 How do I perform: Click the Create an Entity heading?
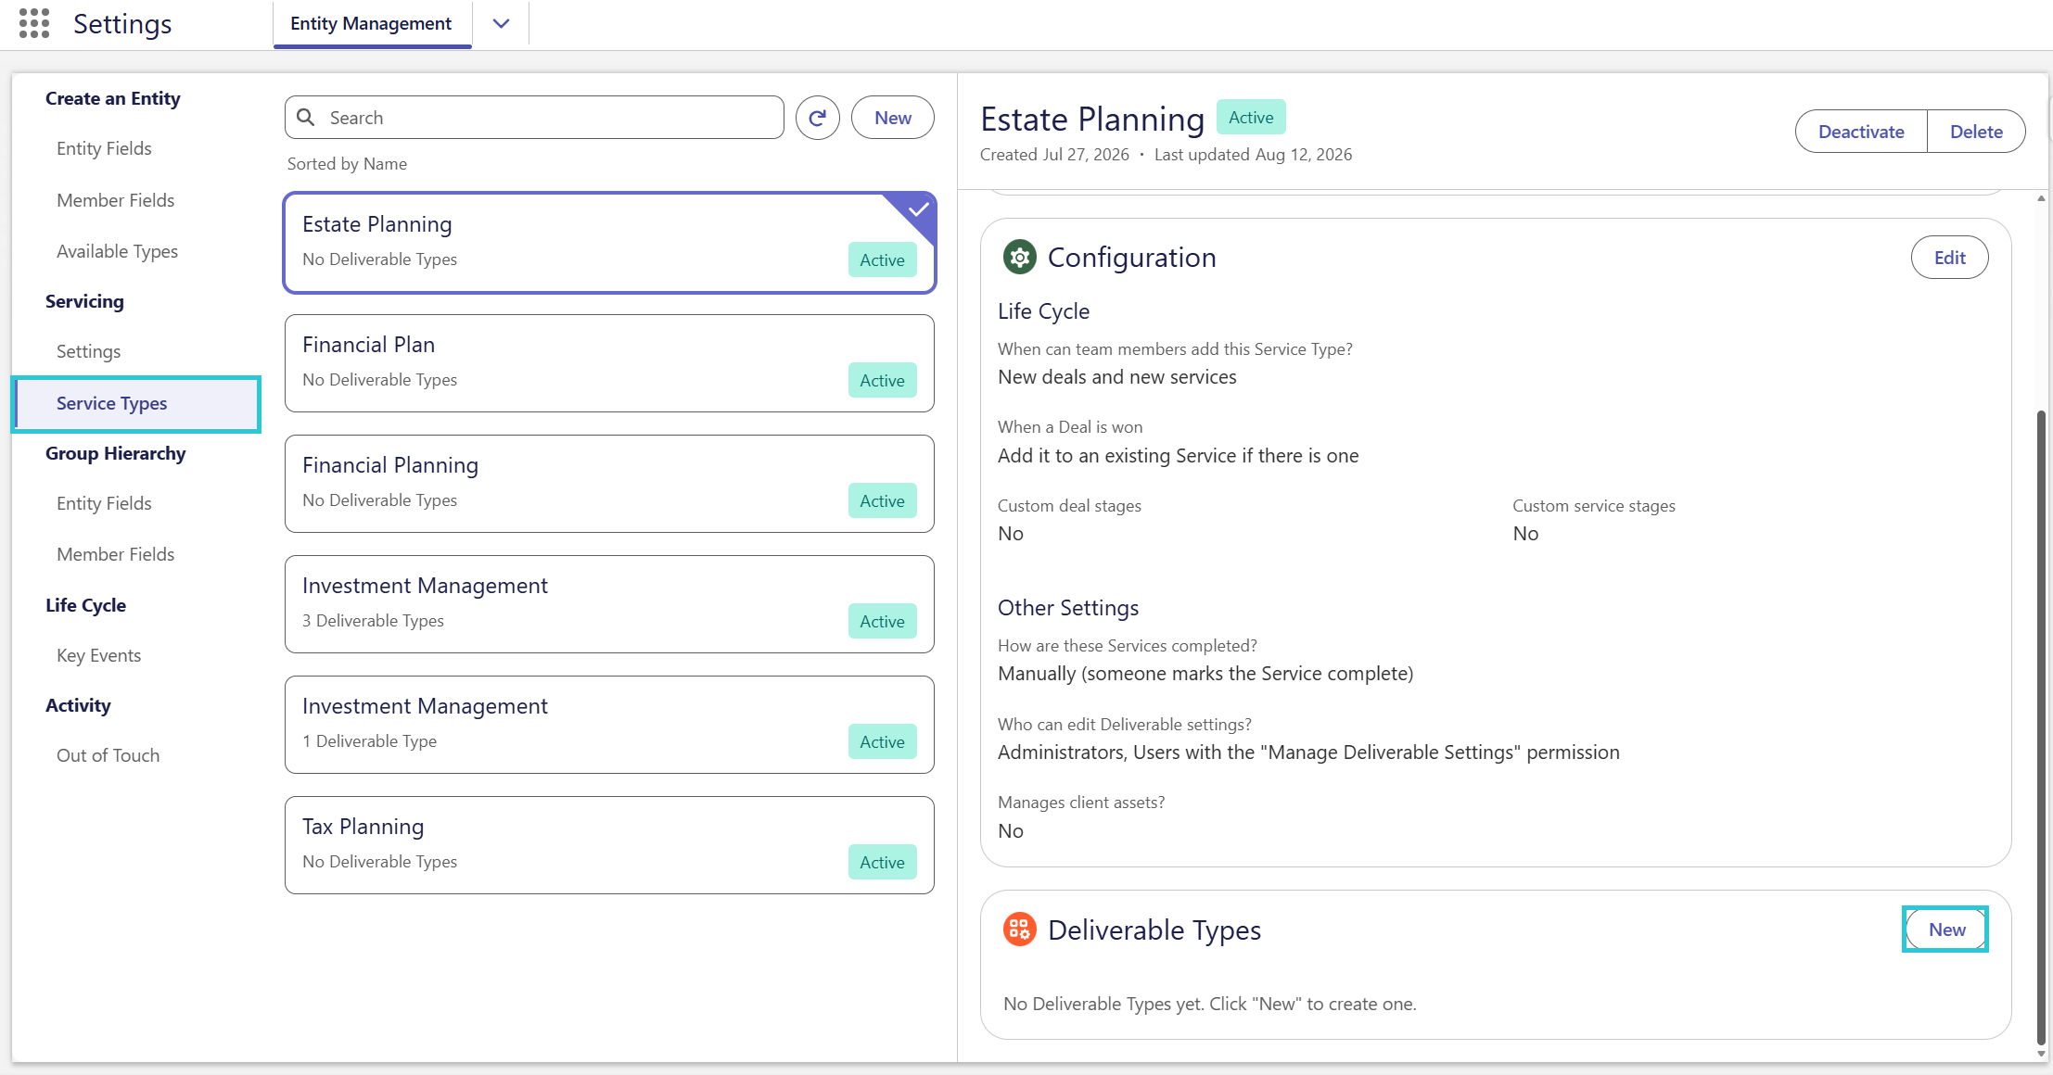(x=113, y=98)
